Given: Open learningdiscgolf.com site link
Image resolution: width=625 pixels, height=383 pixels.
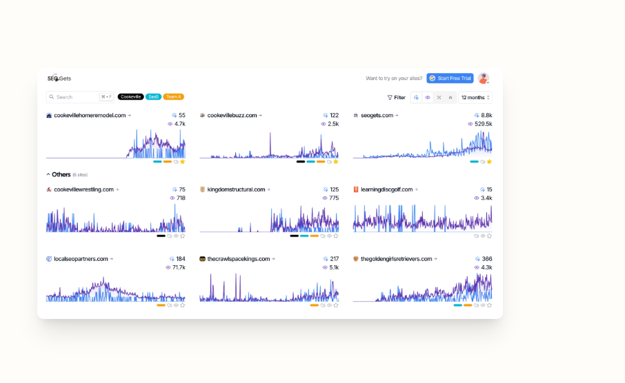Looking at the screenshot, I should [x=386, y=189].
